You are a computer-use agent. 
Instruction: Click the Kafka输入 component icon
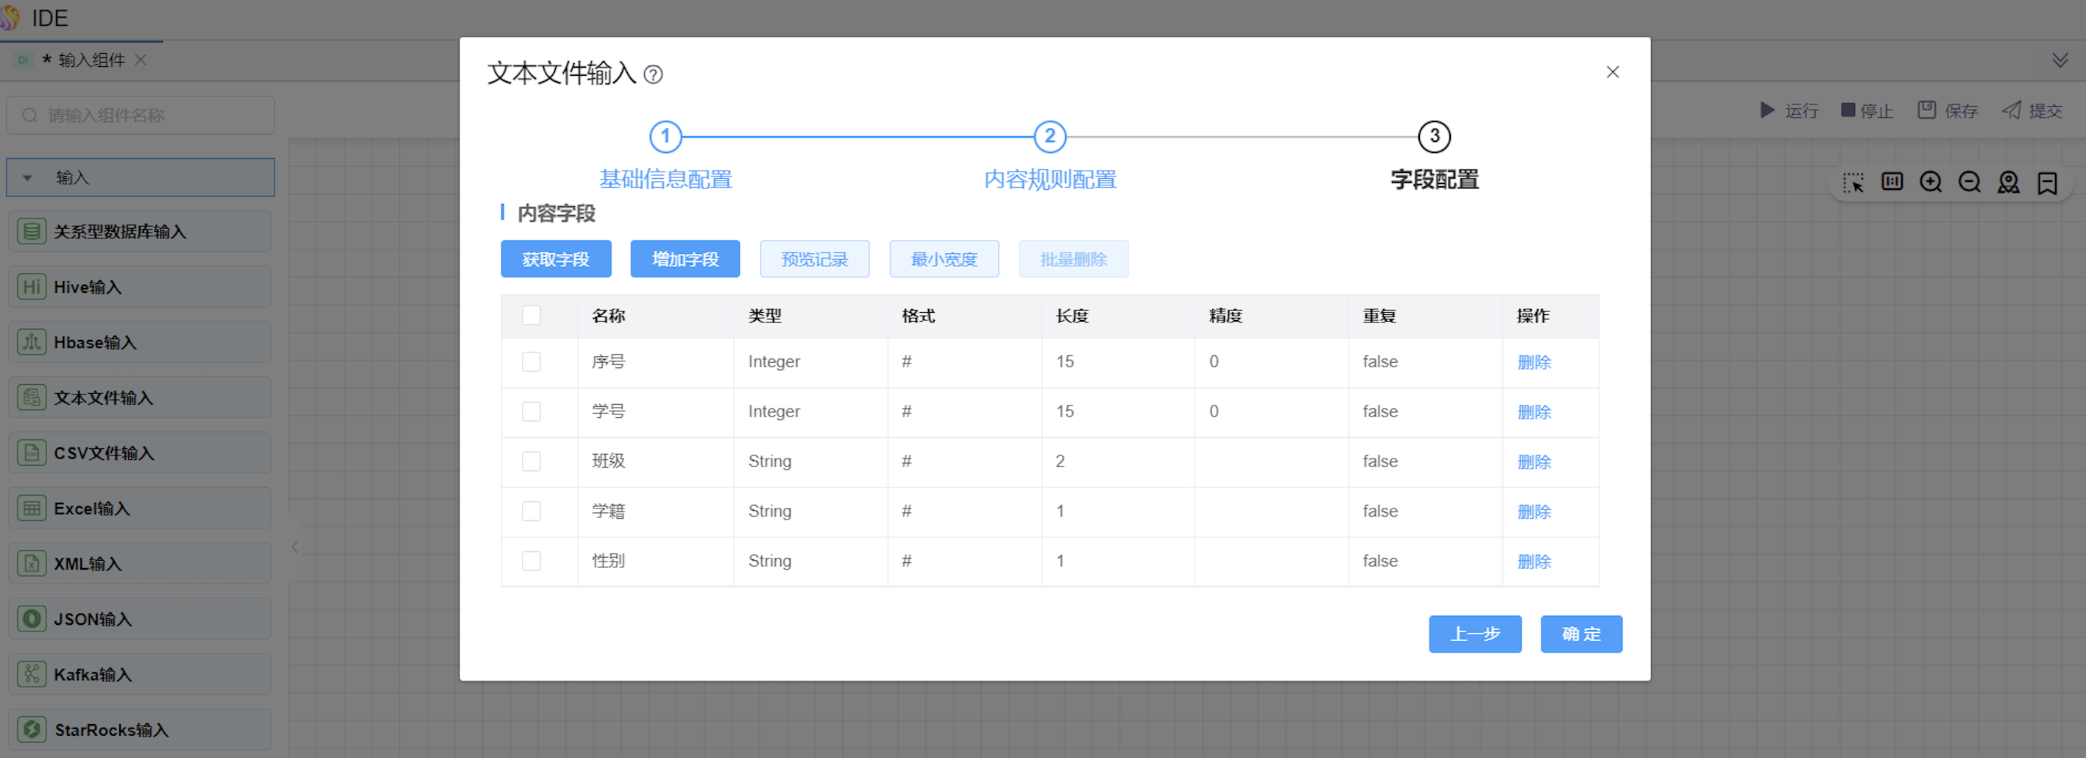click(32, 675)
